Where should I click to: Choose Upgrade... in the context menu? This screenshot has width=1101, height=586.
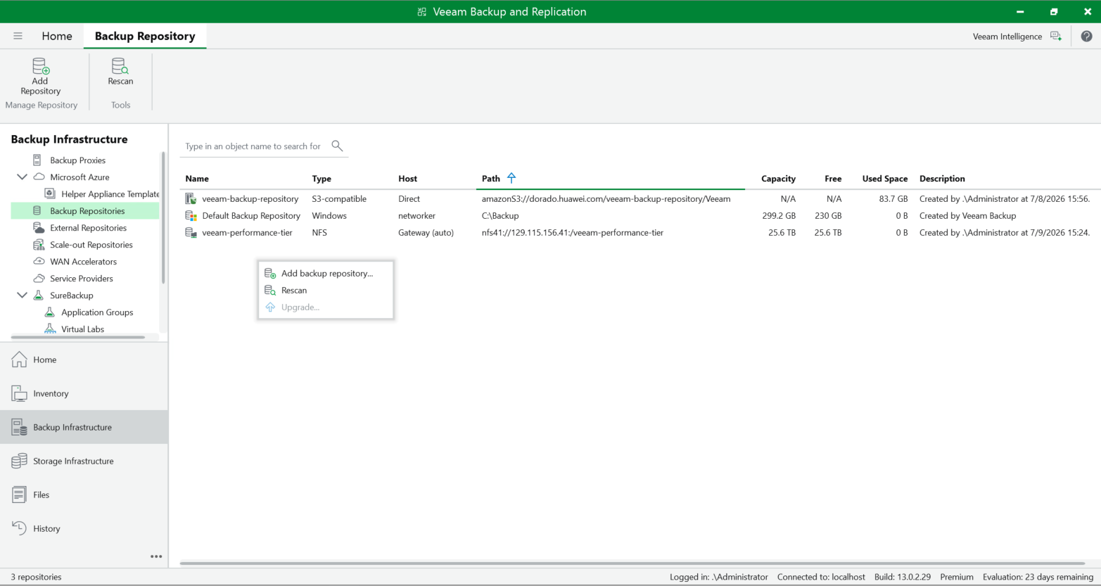click(326, 307)
